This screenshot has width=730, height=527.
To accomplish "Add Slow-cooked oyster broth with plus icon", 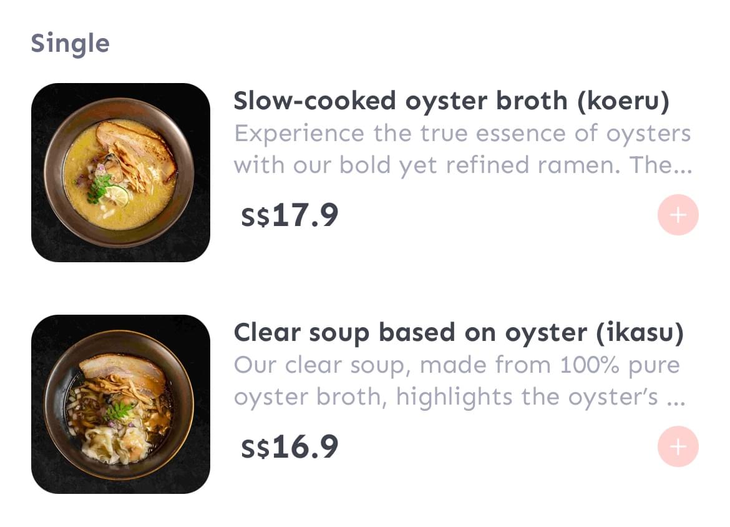I will coord(678,215).
